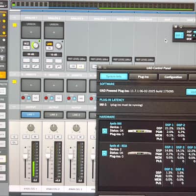Toggle the LINE input button on Analog 2

49,44
